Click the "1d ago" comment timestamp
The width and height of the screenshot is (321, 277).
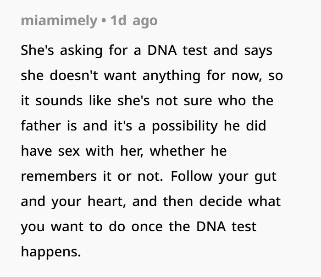click(x=134, y=21)
